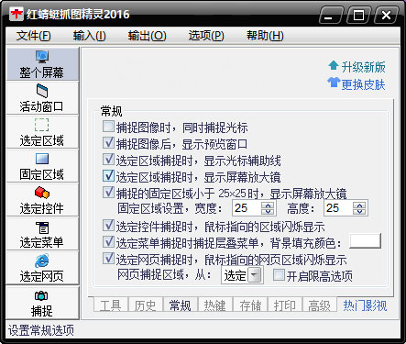This screenshot has width=406, height=344.
Task: Click the 升级新版 upgrade link
Action: (363, 67)
